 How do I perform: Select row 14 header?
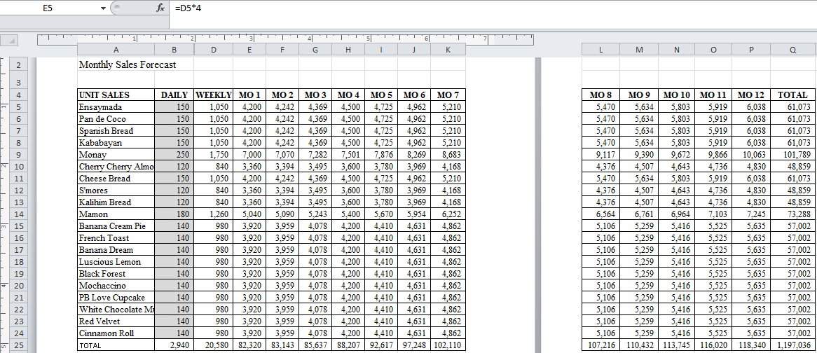[18, 214]
